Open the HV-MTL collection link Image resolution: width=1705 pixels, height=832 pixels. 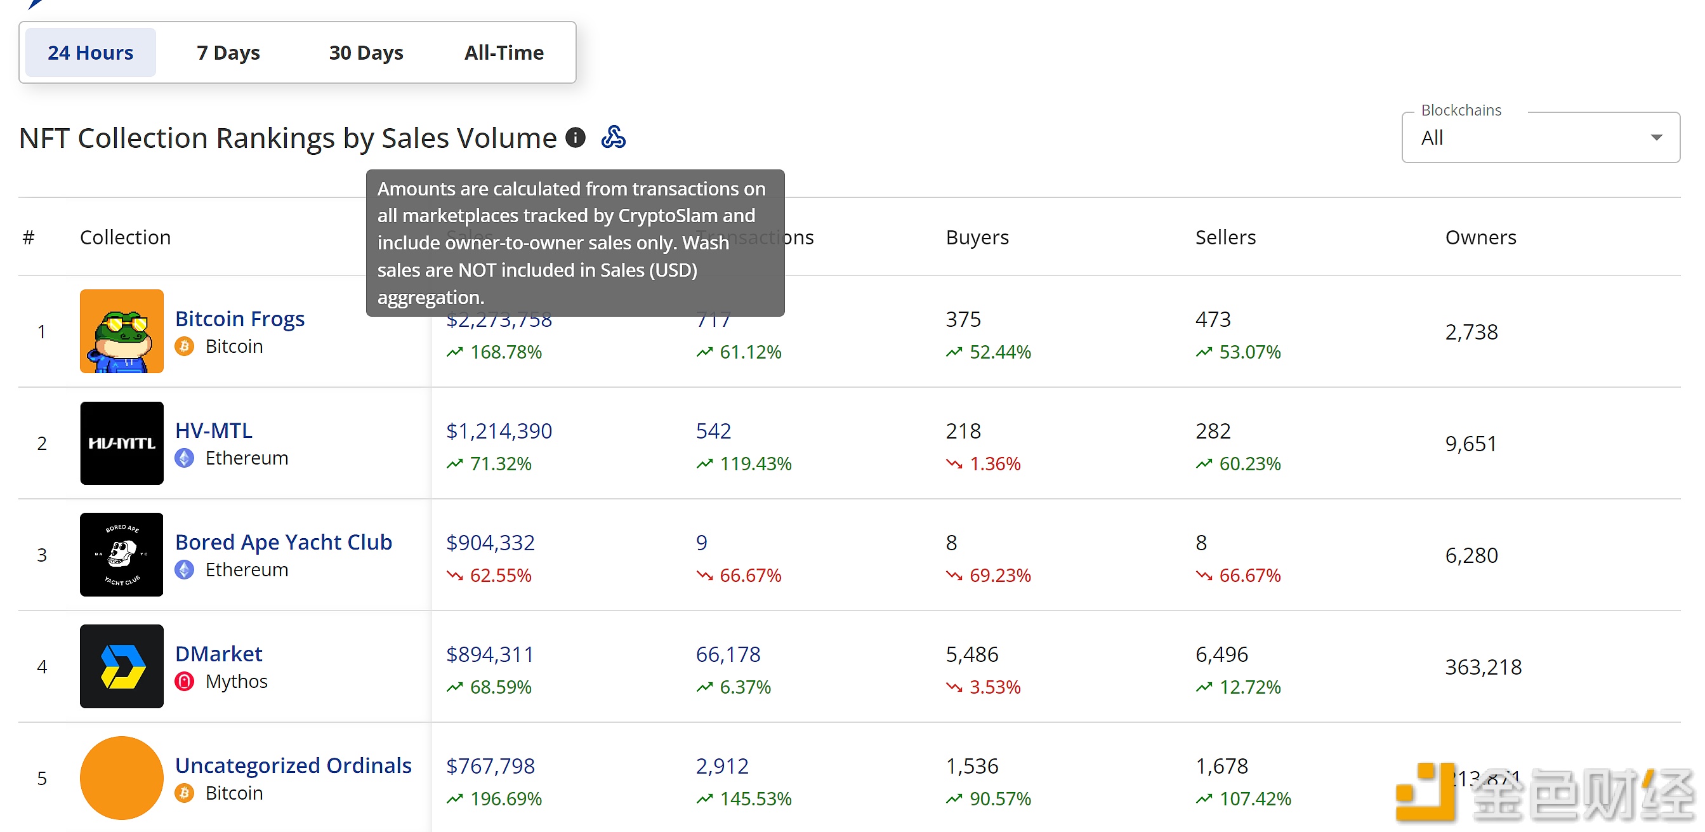coord(214,430)
